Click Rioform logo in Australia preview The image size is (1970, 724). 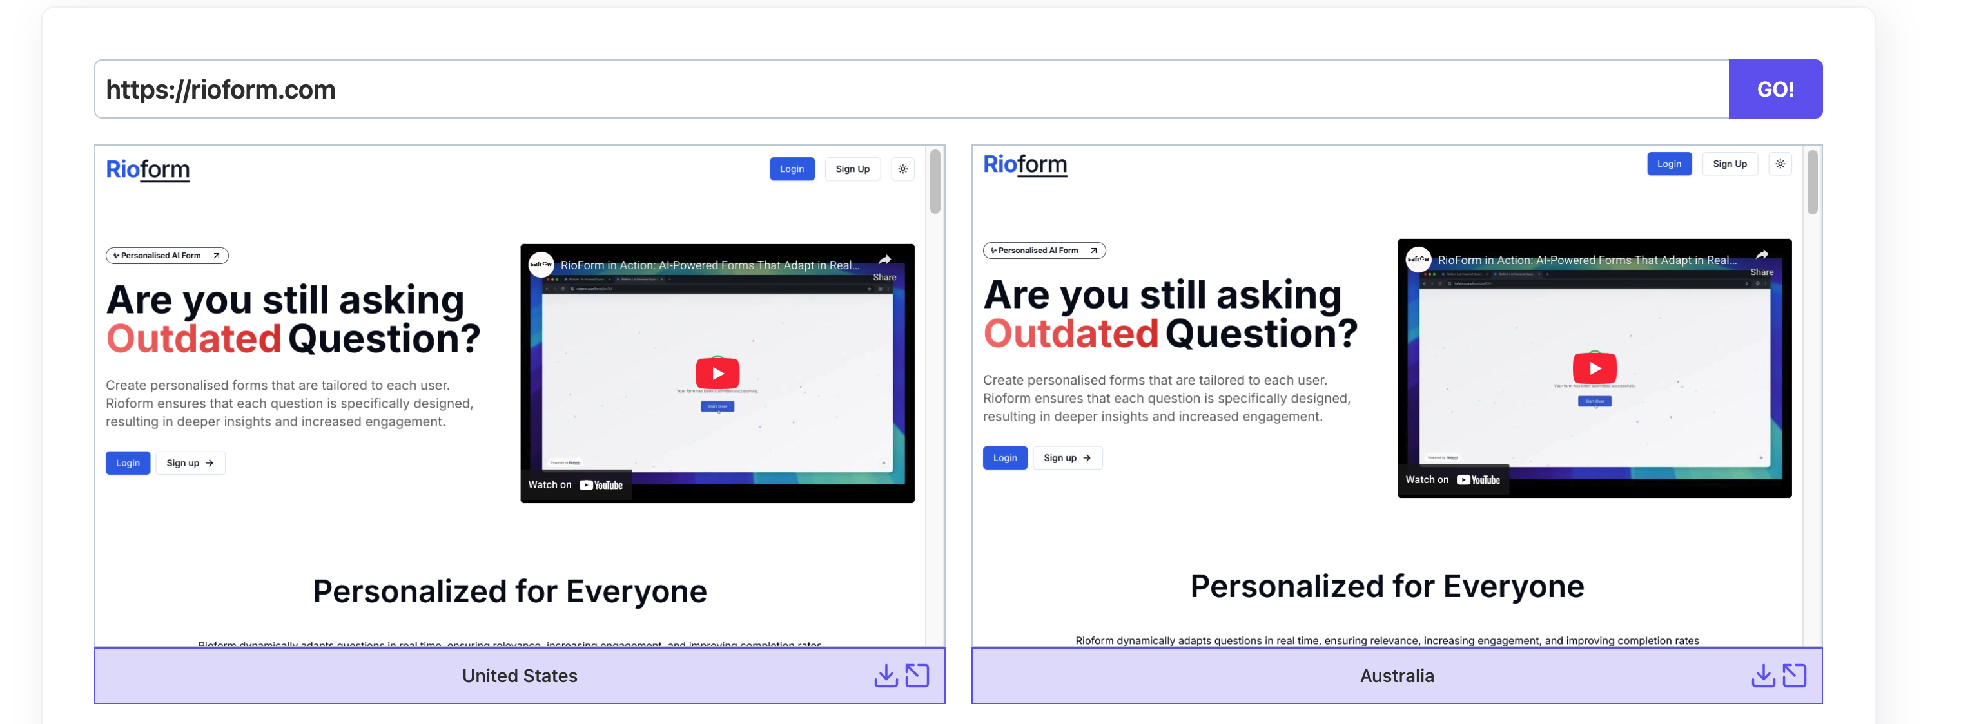point(1024,164)
